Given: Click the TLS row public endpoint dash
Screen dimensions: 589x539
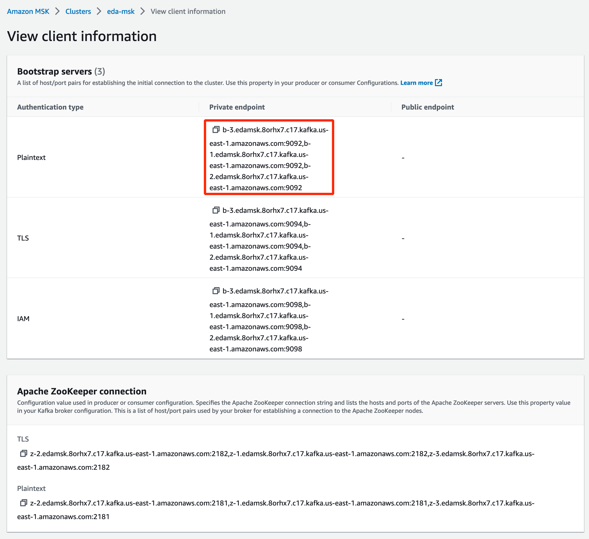Looking at the screenshot, I should [403, 239].
